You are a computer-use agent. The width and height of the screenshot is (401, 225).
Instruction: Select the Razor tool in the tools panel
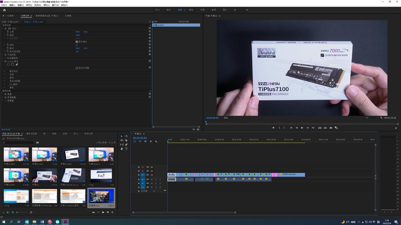[x=126, y=141]
